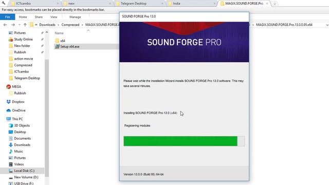Select Local Disk (C:)
The image size is (329, 185).
click(22, 171)
